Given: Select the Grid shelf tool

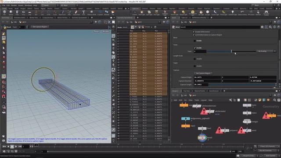Looking at the screenshot, I should (x=30, y=13).
